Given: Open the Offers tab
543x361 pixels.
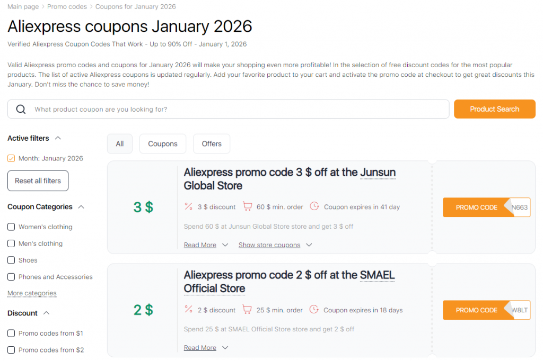Looking at the screenshot, I should point(211,143).
